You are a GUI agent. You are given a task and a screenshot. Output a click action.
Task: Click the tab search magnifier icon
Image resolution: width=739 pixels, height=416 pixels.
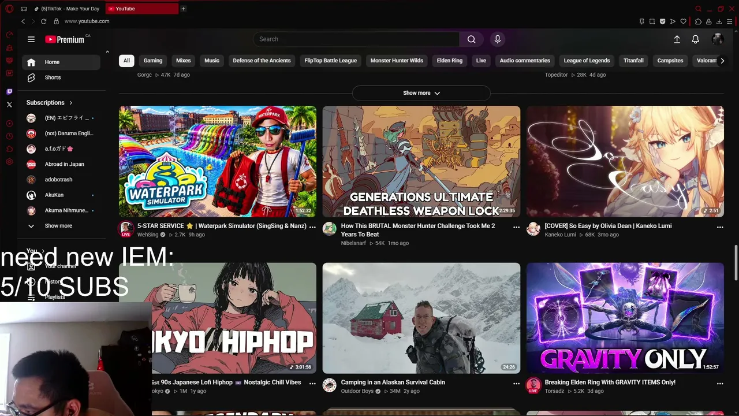click(698, 9)
